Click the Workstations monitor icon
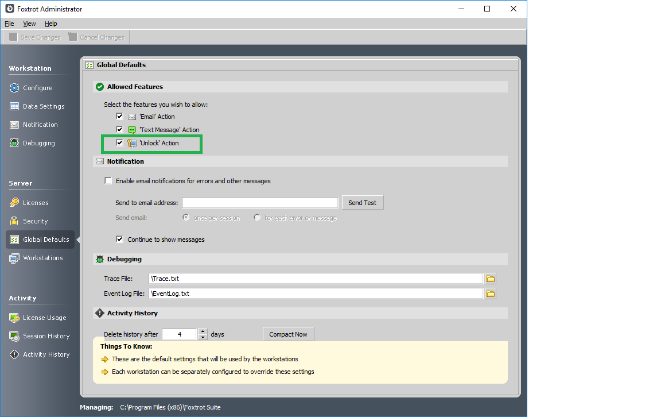The width and height of the screenshot is (661, 417). click(x=14, y=258)
